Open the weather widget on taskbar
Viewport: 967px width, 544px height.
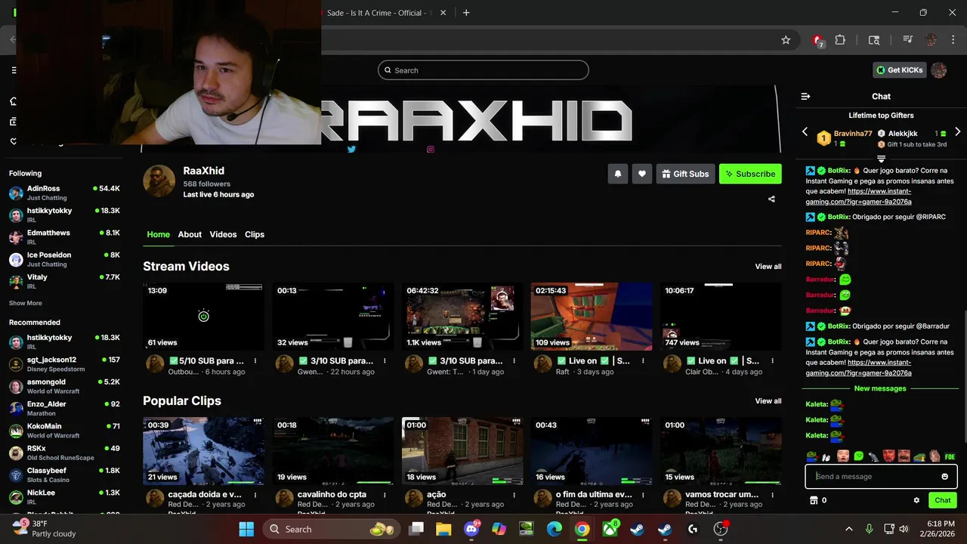pos(44,528)
